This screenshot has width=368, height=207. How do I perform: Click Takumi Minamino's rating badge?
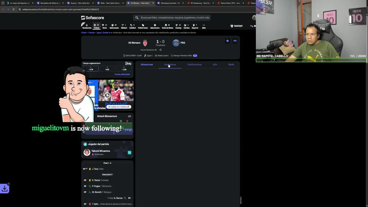click(129, 153)
